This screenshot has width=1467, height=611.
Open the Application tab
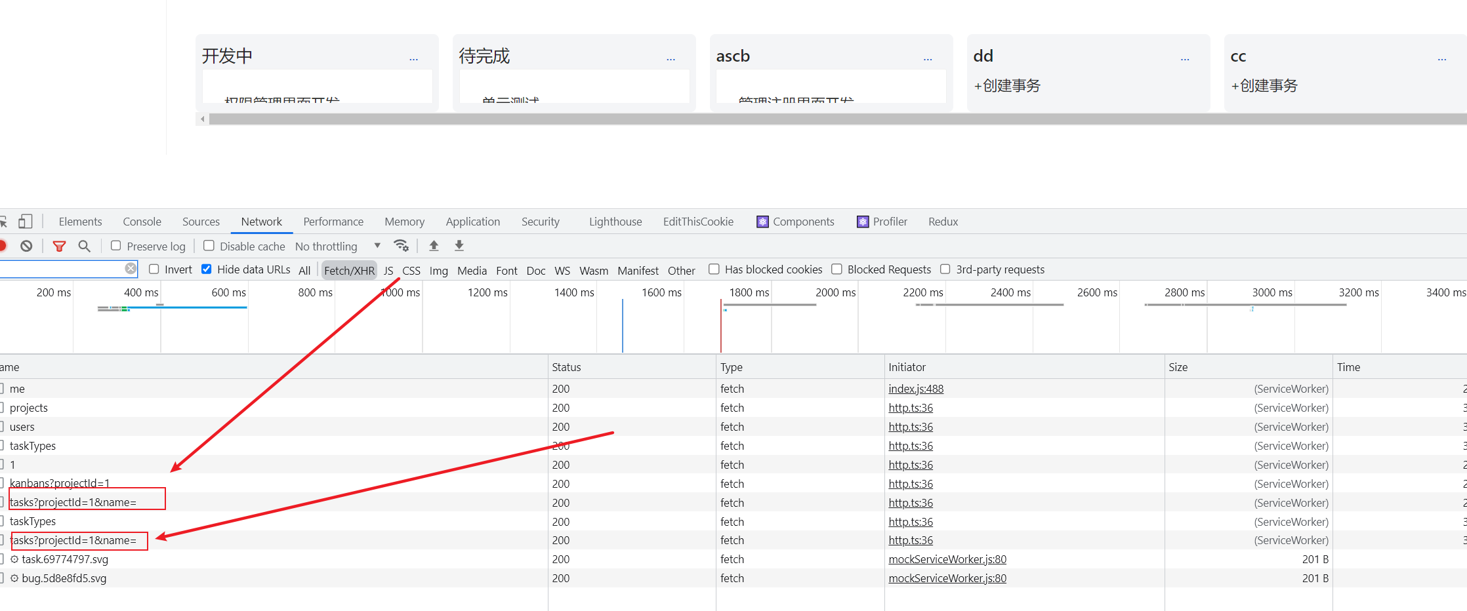(x=473, y=222)
